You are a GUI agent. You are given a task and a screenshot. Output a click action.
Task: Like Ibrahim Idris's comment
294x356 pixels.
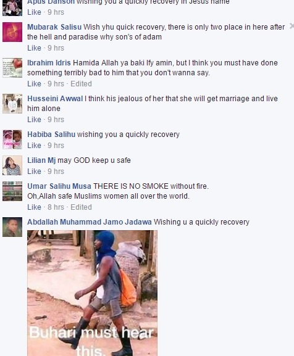click(34, 84)
